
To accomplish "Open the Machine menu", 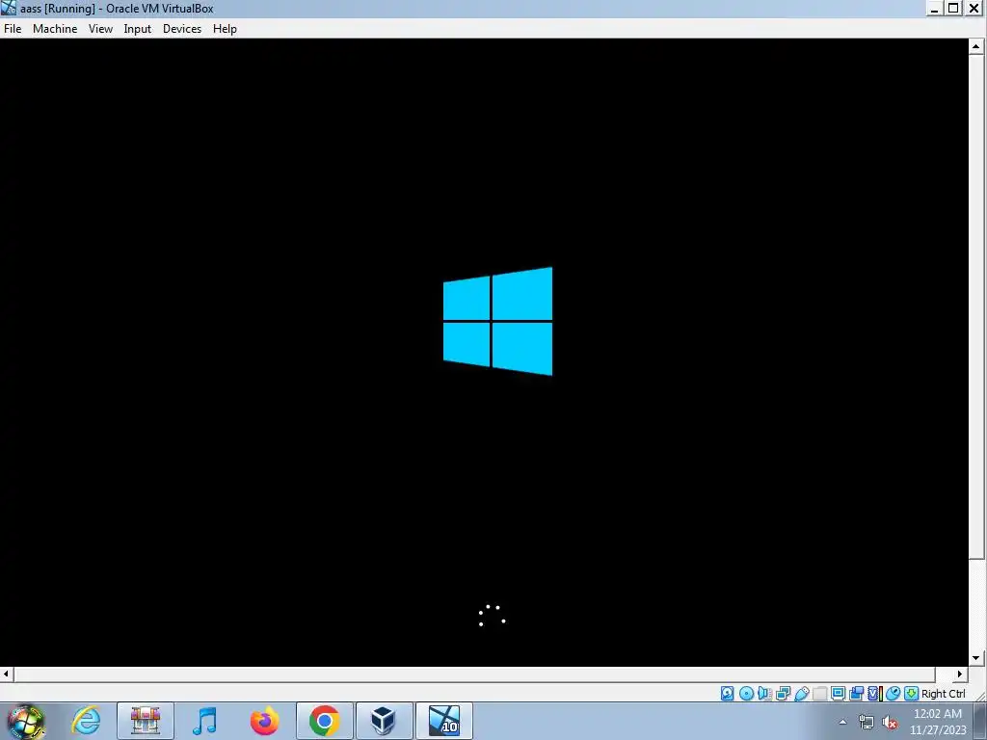I will pyautogui.click(x=55, y=29).
